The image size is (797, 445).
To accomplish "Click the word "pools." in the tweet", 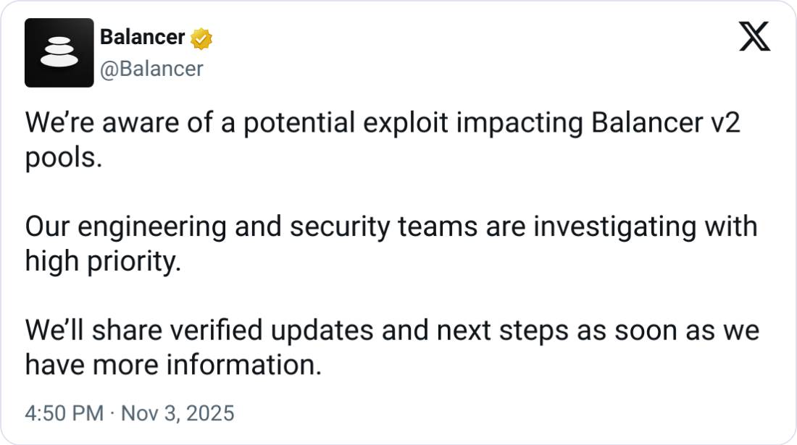I will 62,158.
